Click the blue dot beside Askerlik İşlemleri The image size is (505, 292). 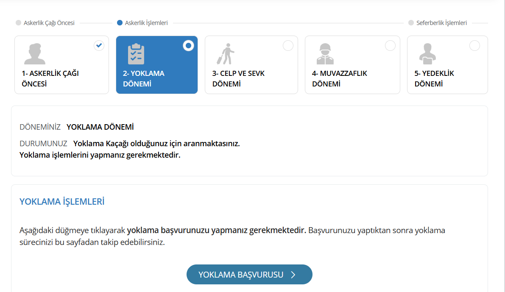point(120,23)
